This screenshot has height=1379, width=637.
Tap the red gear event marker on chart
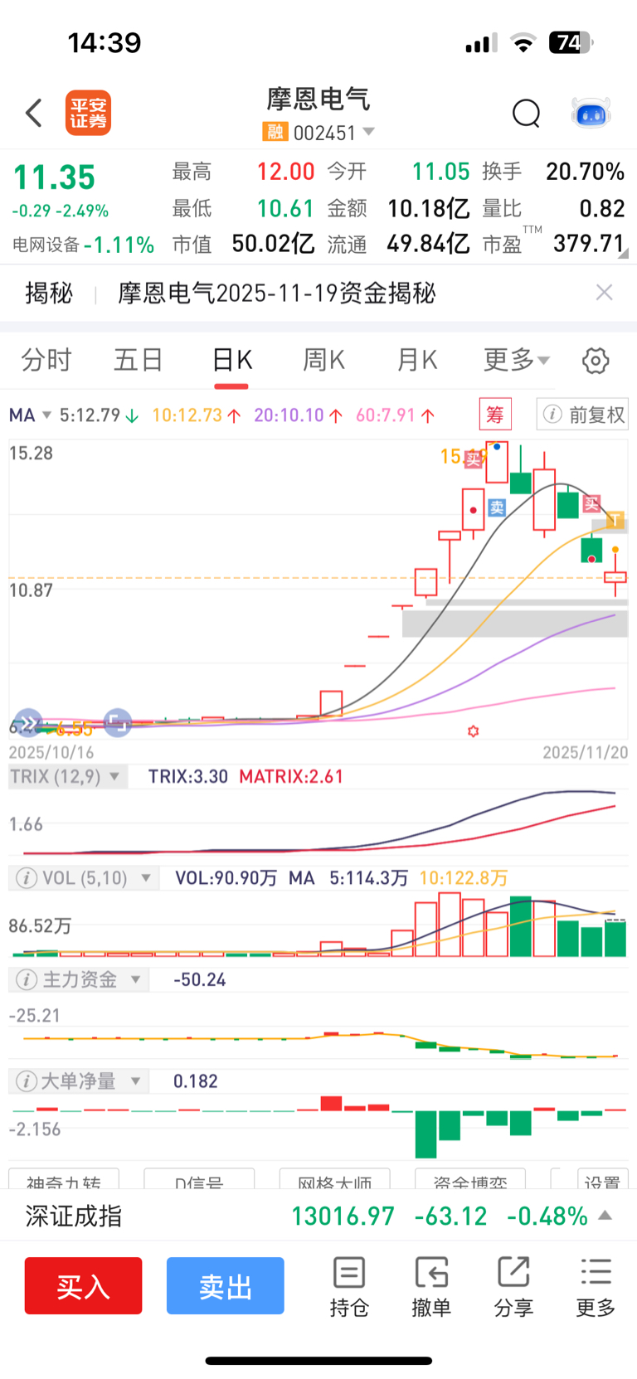(473, 731)
